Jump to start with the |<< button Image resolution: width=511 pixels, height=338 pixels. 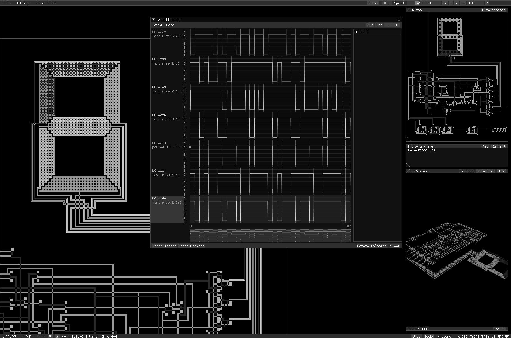pos(379,25)
